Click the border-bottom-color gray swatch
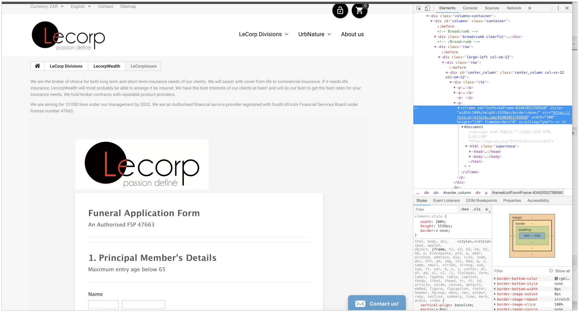579x312 pixels. pyautogui.click(x=556, y=279)
